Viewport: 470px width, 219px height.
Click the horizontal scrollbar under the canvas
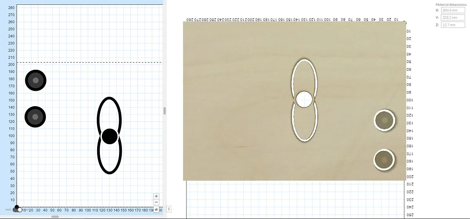pos(55,216)
